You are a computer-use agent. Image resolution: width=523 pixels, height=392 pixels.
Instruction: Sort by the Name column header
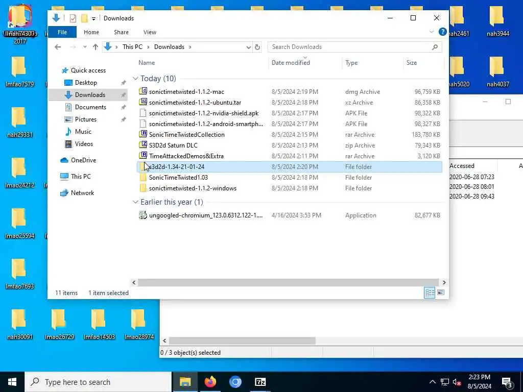(x=147, y=63)
